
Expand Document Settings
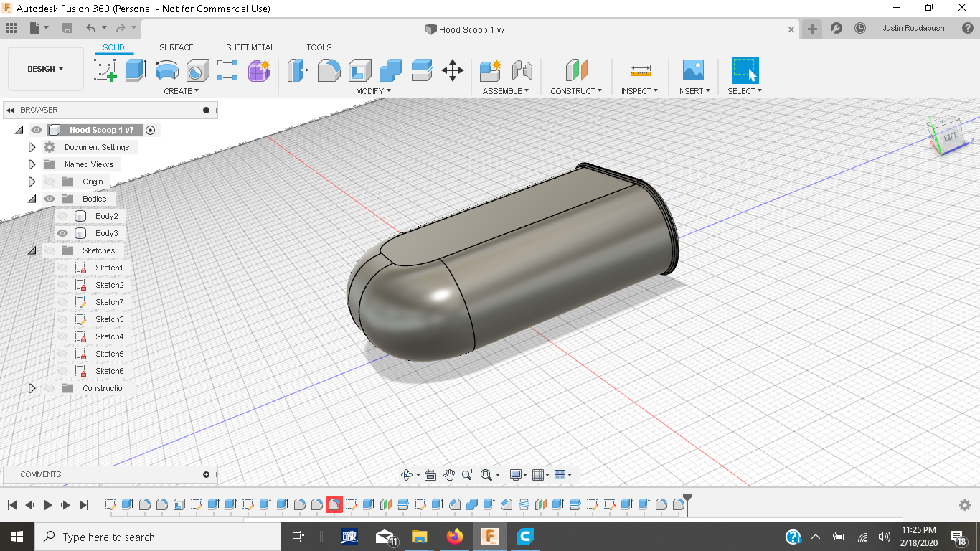pyautogui.click(x=32, y=147)
